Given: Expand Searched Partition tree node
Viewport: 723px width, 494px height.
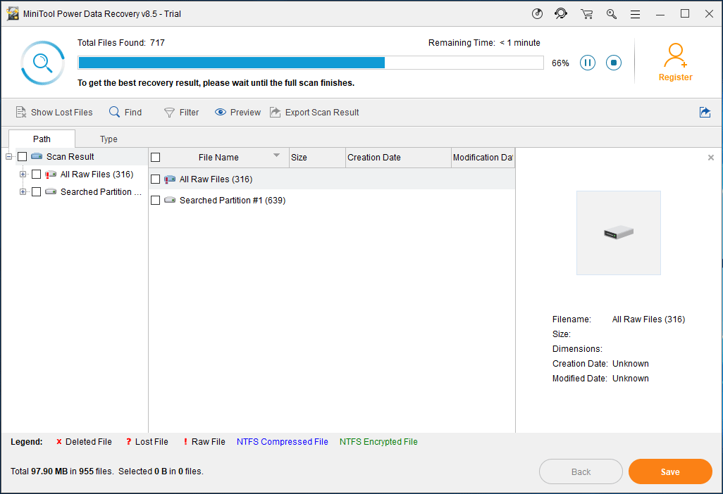Looking at the screenshot, I should tap(23, 192).
